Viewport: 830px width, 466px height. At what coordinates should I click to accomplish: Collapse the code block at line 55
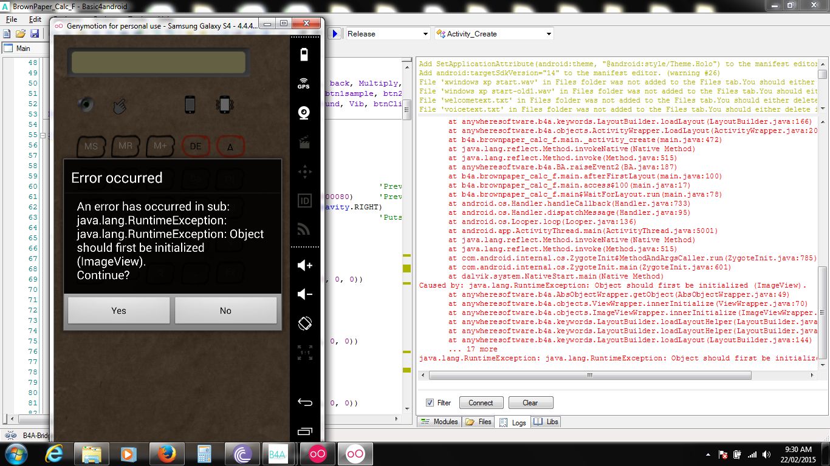point(43,135)
